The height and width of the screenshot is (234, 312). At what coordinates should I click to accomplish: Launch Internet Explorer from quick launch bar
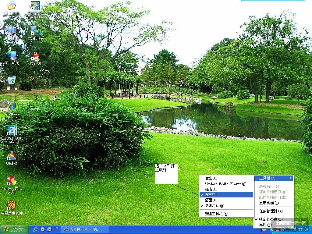(36, 229)
